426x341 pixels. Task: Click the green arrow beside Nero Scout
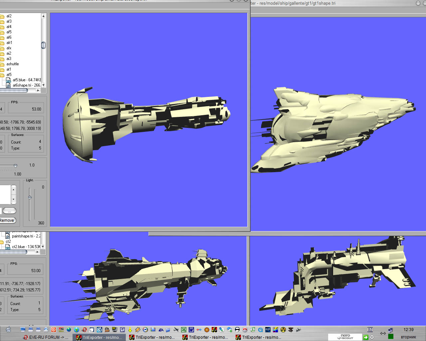pos(366,337)
